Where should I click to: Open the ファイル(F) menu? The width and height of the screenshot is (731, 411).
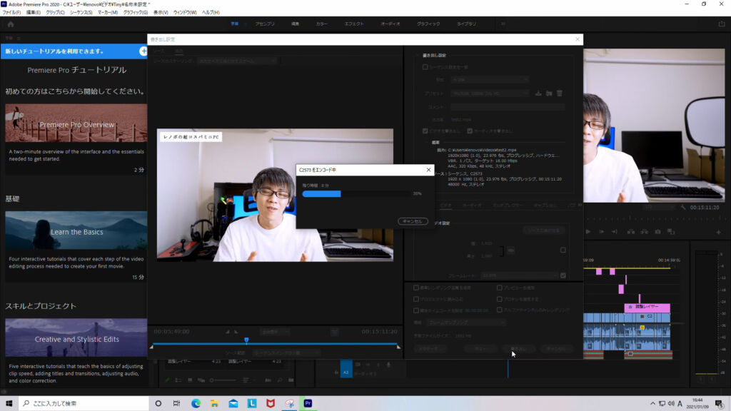point(11,13)
